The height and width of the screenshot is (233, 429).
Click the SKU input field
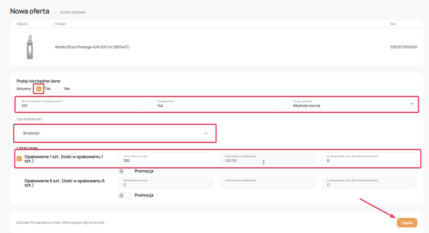click(x=80, y=104)
